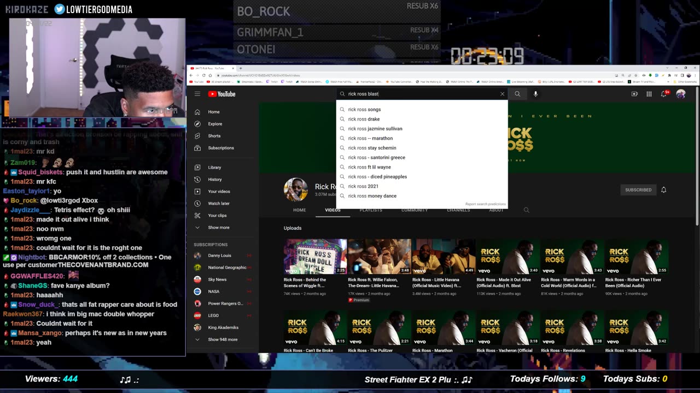Click Report search predictions link
Viewport: 700px width, 393px height.
(485, 204)
